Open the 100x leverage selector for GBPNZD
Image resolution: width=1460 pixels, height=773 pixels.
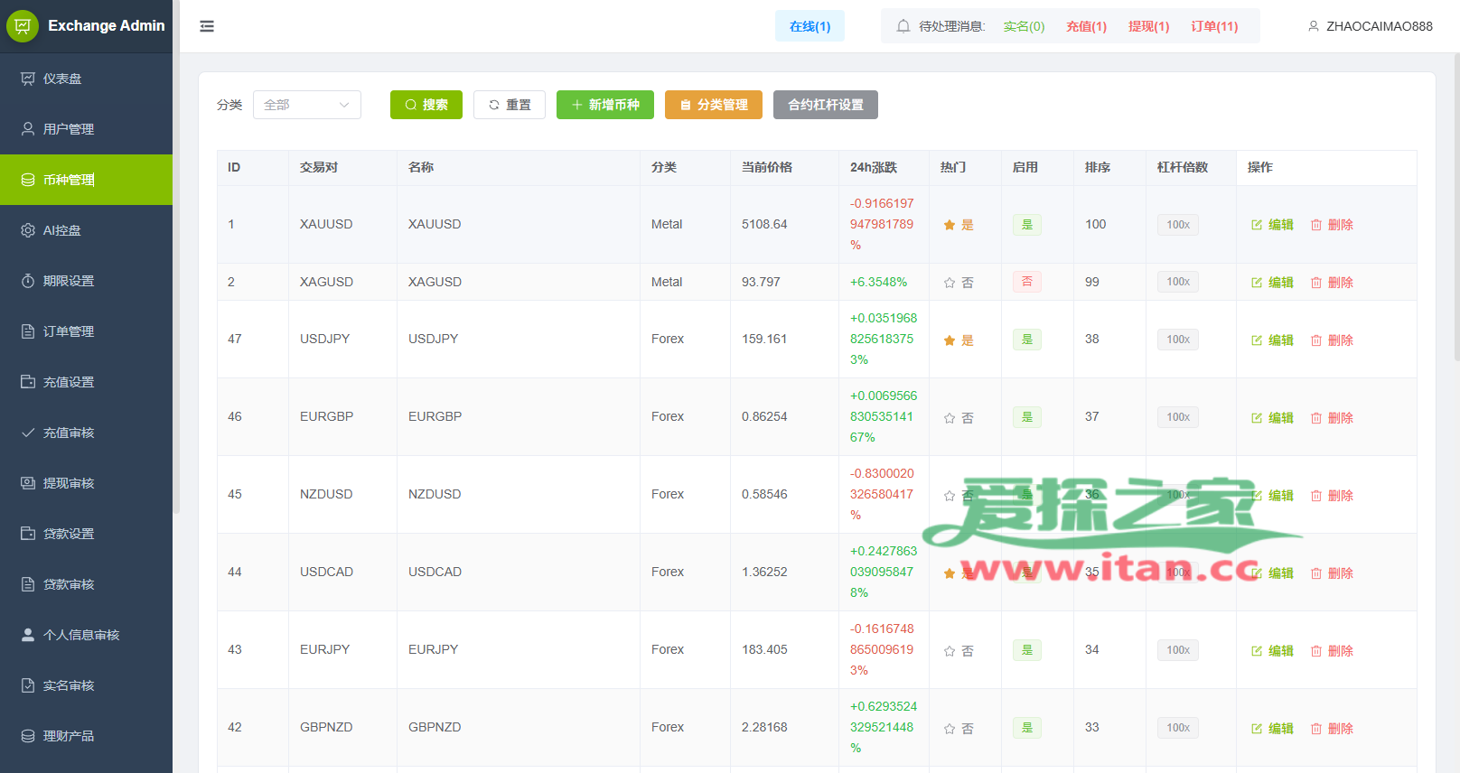1177,728
